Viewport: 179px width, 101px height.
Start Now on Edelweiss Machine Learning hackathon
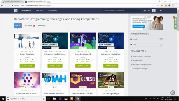tap(55, 66)
